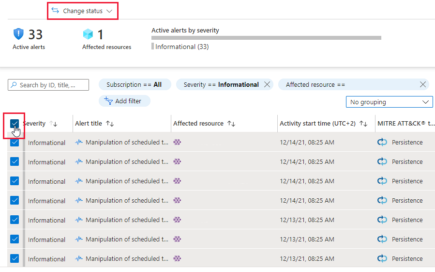Screen dimensions: 435x272
Task: Click affected resource icon in first row
Action: click(177, 143)
